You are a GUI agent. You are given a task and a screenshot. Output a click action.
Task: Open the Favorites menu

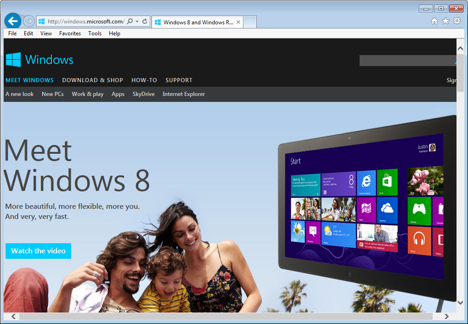[x=70, y=34]
